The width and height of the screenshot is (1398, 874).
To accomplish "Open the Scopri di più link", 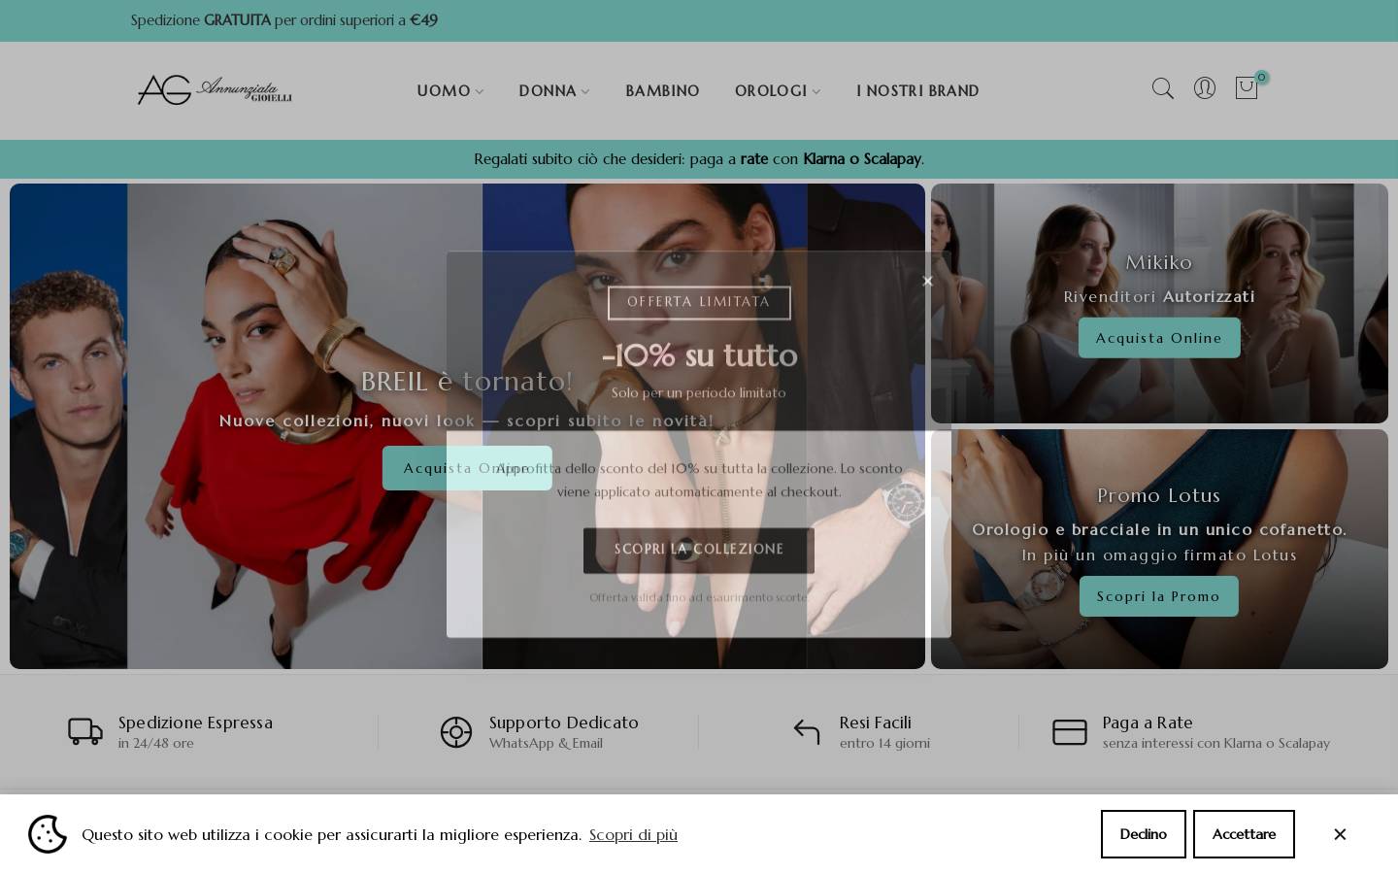I will pos(633,835).
